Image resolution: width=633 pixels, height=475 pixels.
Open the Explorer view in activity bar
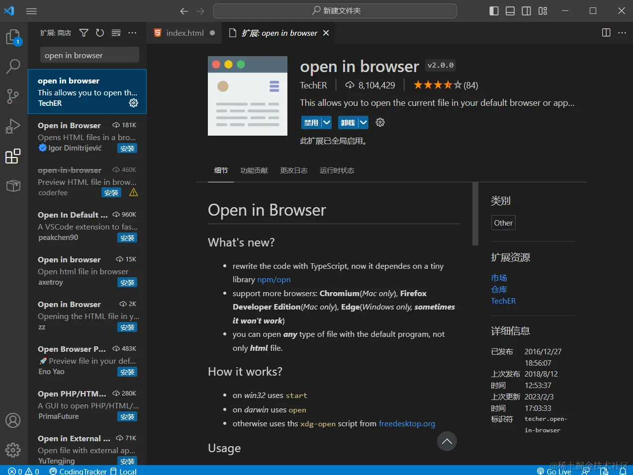[13, 37]
